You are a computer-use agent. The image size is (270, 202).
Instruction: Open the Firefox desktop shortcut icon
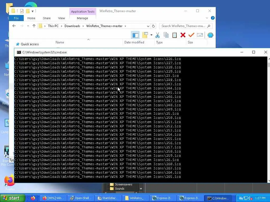click(x=9, y=182)
